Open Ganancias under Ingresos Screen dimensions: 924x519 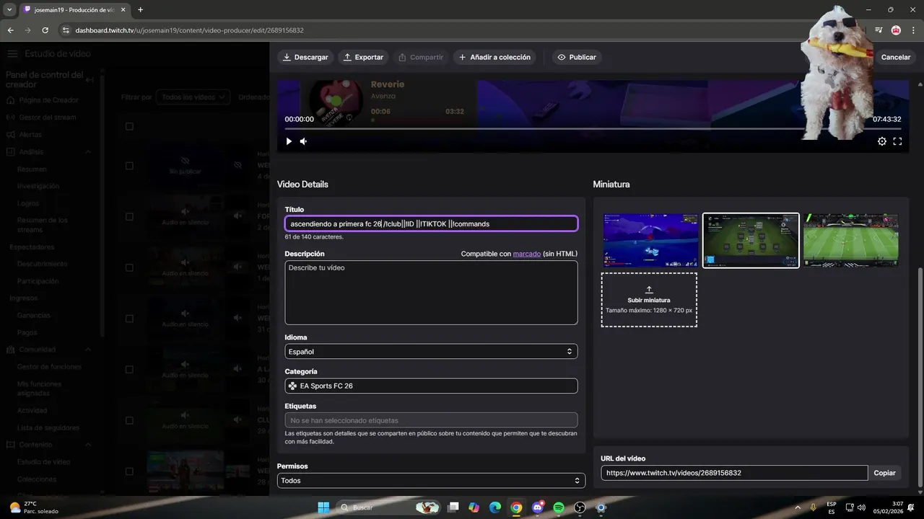34,315
